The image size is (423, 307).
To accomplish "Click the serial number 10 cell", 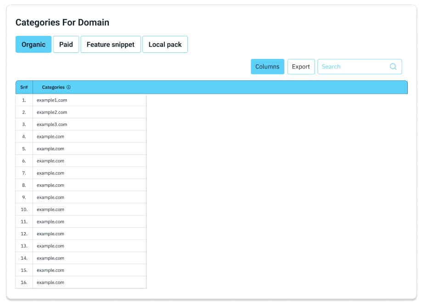I will (24, 210).
